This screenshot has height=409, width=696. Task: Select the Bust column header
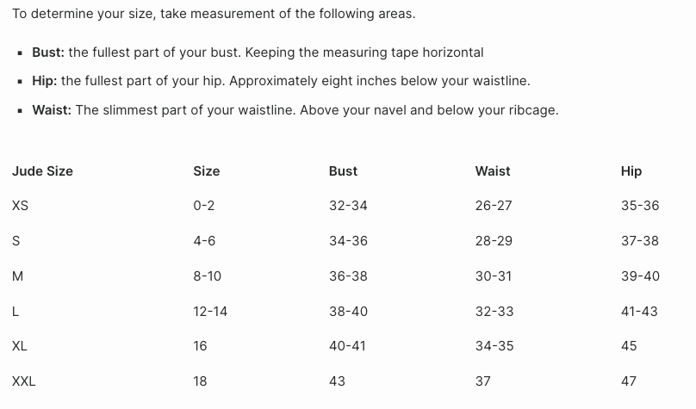click(x=343, y=171)
